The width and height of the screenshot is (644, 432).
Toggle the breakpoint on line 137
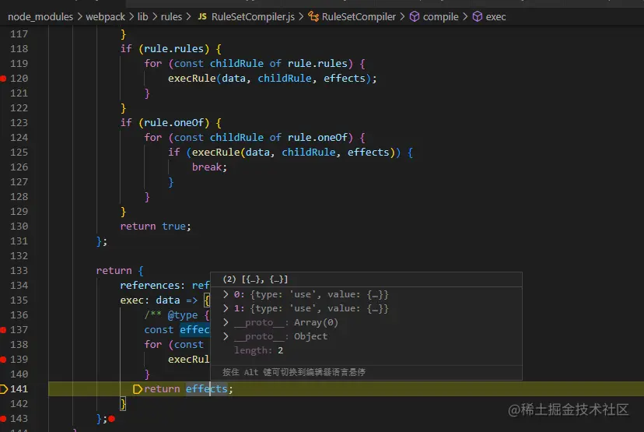pyautogui.click(x=3, y=330)
